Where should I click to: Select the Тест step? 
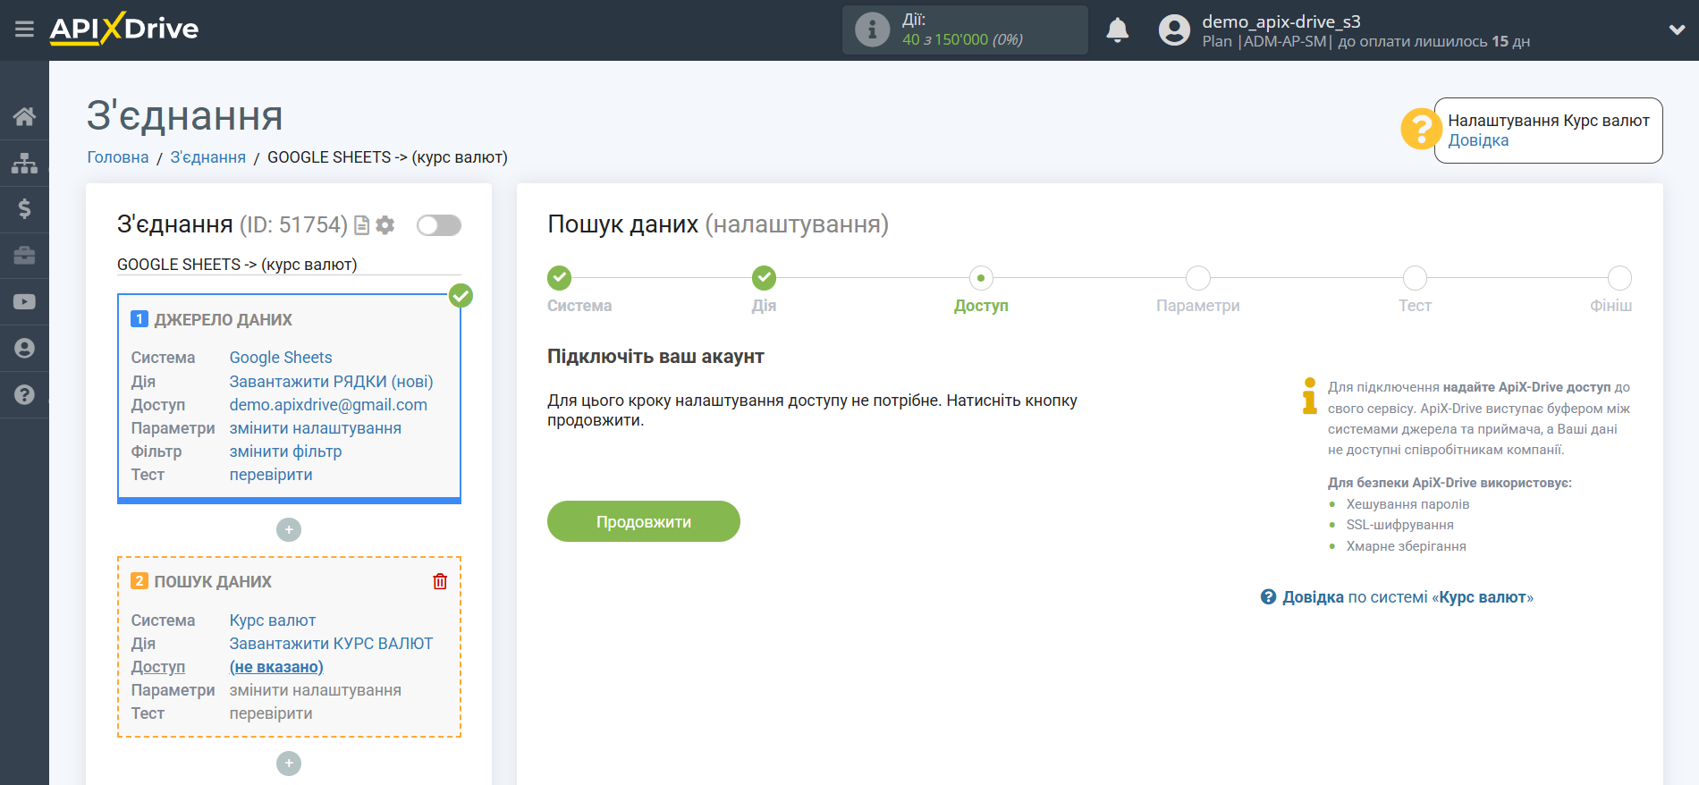click(x=1415, y=278)
